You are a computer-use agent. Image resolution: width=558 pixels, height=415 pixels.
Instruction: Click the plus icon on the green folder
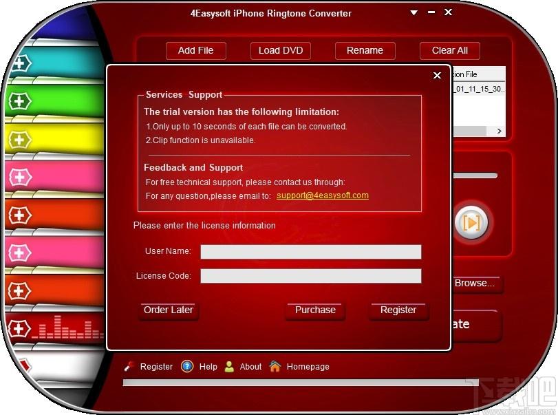(20, 102)
